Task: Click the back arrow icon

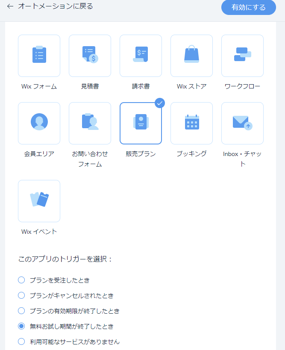Action: coord(10,6)
